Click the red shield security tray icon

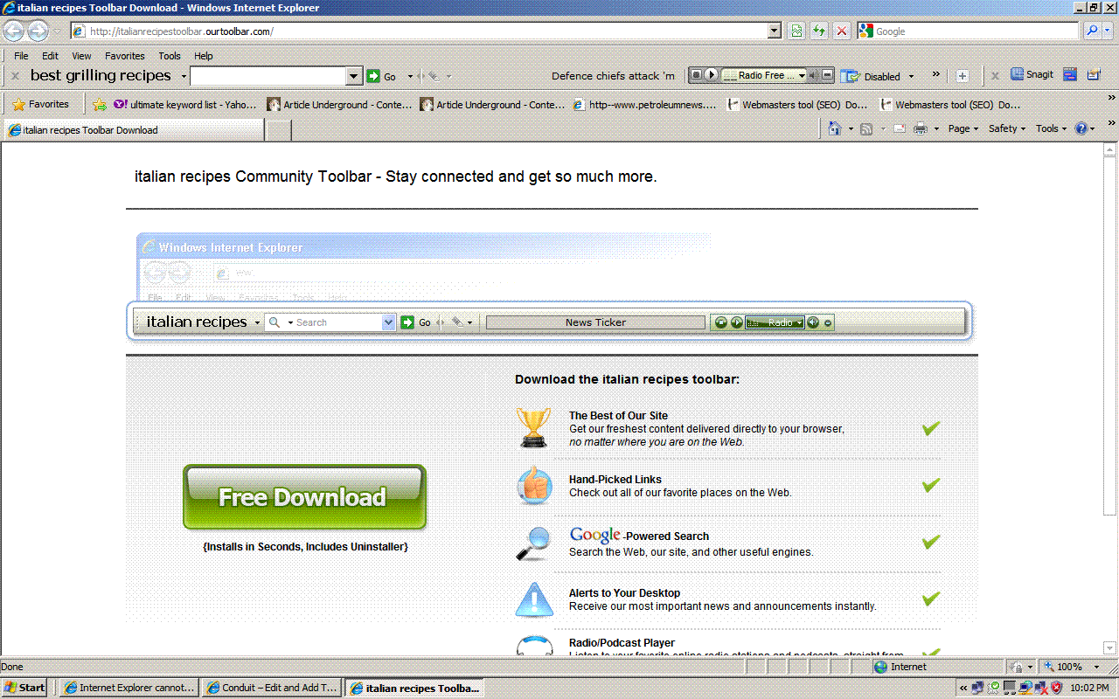click(1055, 688)
